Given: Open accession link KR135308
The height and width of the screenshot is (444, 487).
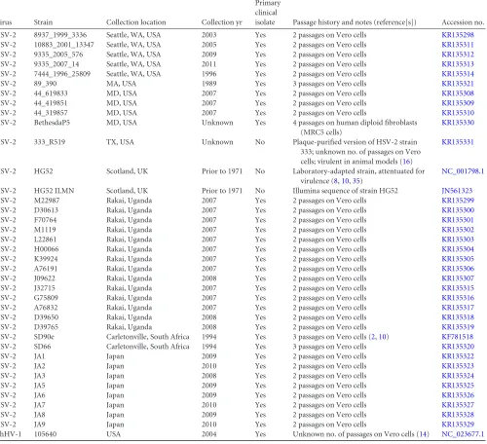Looking at the screenshot, I should click(458, 93).
